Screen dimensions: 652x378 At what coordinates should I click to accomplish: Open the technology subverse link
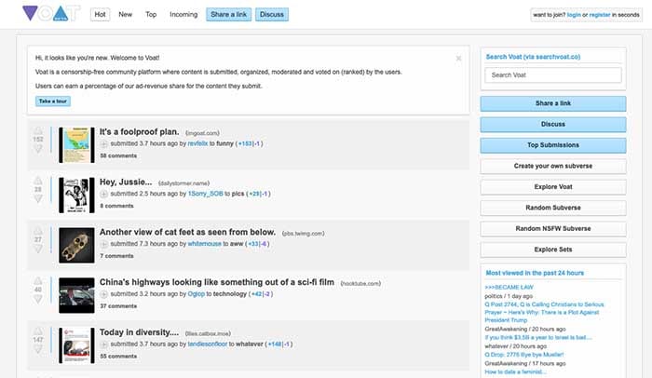(230, 293)
